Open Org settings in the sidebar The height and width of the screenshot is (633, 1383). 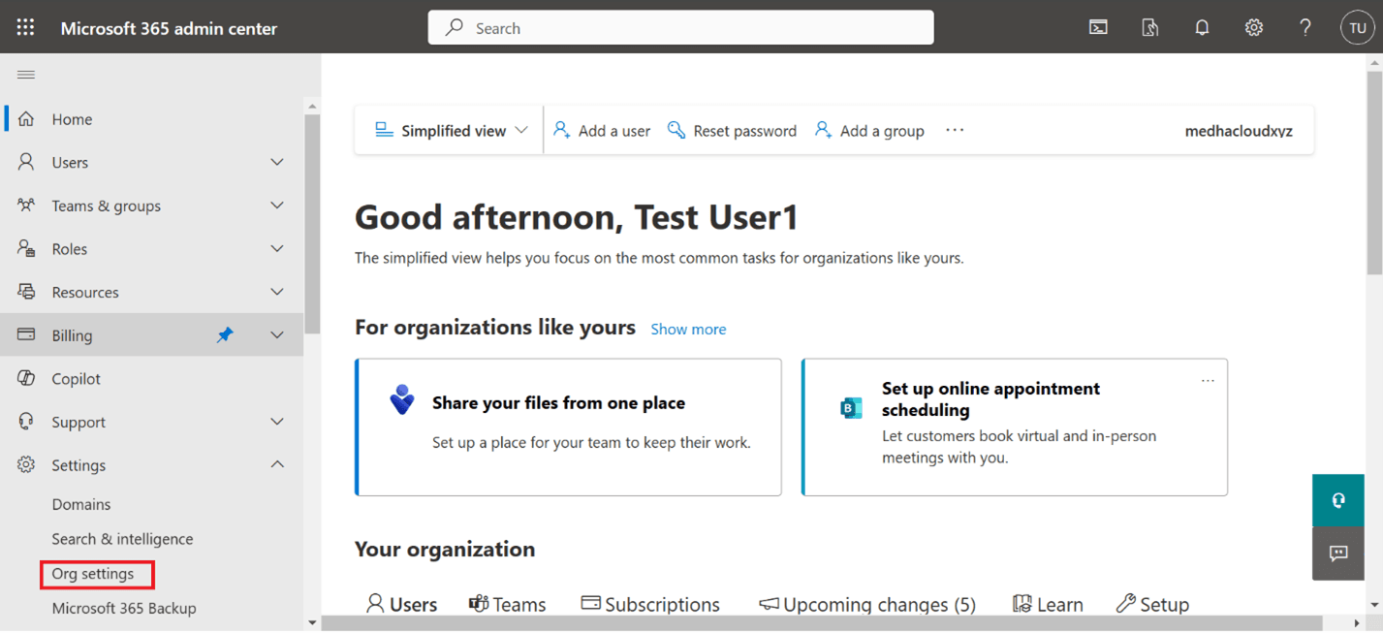(97, 573)
